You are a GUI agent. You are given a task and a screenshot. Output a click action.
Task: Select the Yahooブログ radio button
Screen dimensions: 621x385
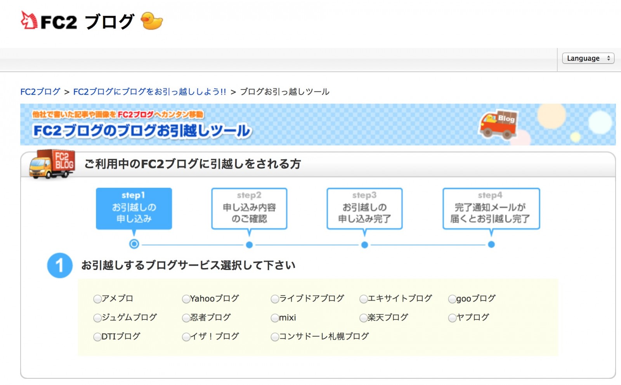(x=186, y=299)
